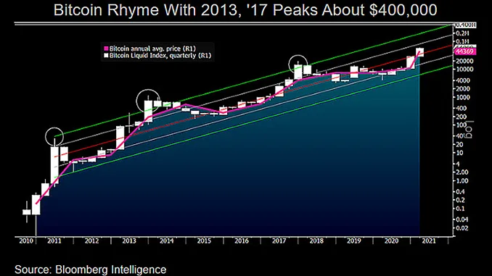
Task: Click the 2012 year label on the x-axis
Action: tap(91, 241)
